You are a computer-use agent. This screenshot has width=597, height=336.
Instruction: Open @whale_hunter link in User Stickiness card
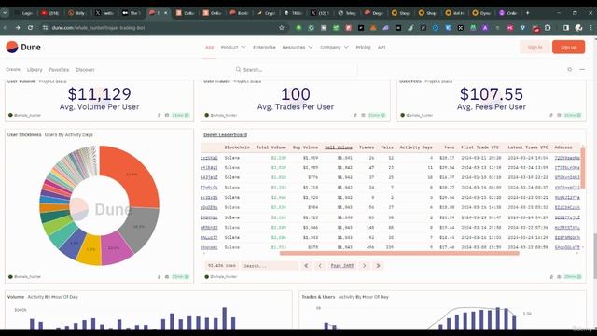point(27,277)
